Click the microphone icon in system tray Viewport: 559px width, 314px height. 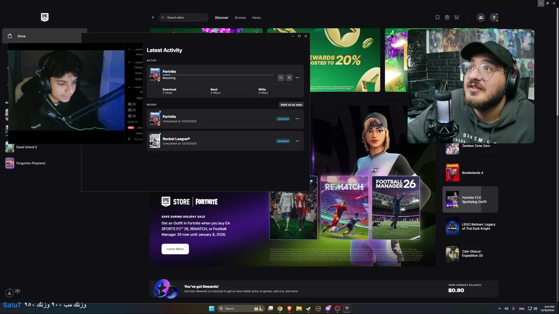pos(513,308)
